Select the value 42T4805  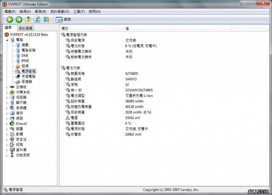(x=131, y=73)
